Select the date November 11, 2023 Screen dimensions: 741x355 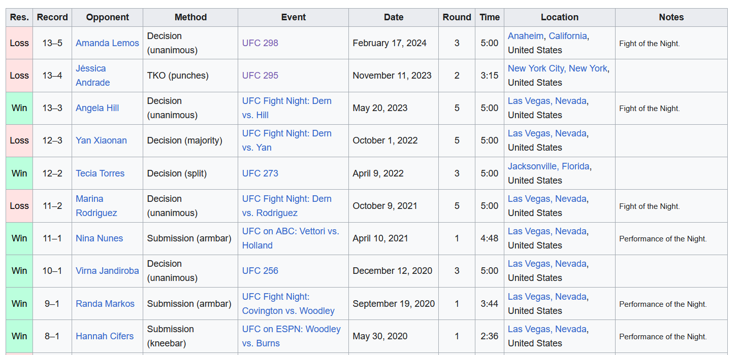click(x=392, y=76)
